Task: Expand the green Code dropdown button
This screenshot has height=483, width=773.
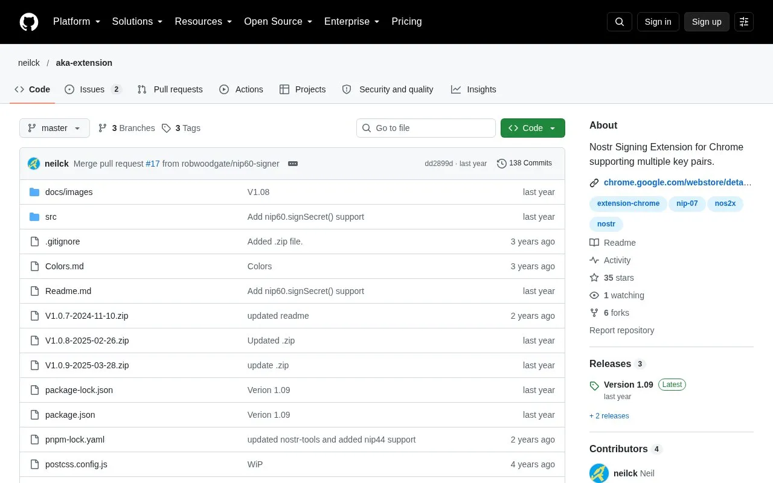Action: pos(533,128)
